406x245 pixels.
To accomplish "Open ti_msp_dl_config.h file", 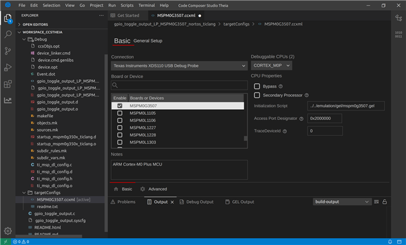I will [55, 179].
